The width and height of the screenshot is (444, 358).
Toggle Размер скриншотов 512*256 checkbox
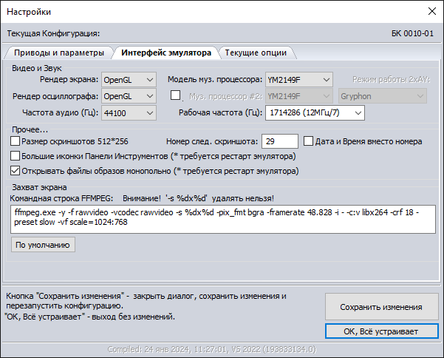pos(16,141)
